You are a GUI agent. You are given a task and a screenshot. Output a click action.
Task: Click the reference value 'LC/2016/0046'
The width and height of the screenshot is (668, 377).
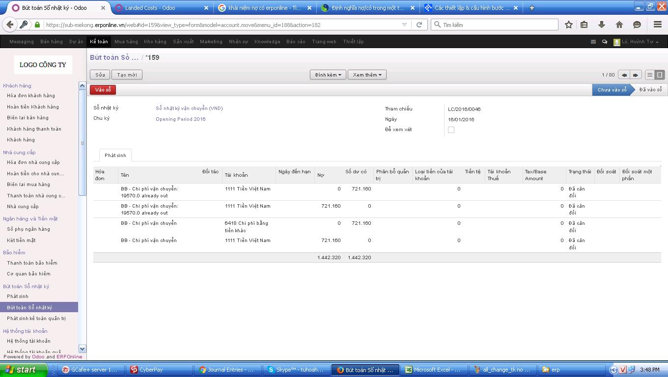tap(464, 109)
